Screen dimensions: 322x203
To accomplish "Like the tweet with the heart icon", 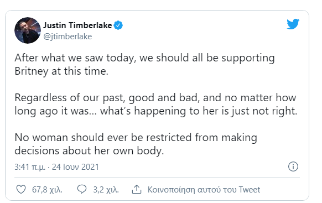I will tap(21, 190).
